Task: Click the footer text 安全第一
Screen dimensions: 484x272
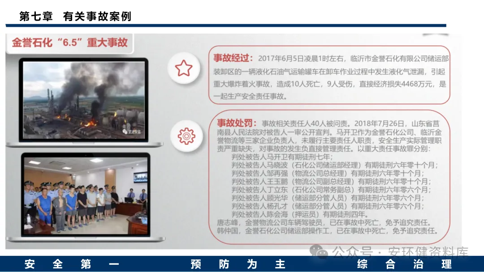Action: pyautogui.click(x=72, y=264)
